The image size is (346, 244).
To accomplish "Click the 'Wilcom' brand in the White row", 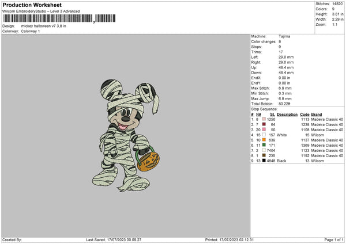I will 318,135.
